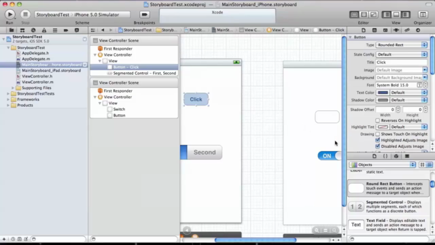This screenshot has width=435, height=245.
Task: Click the Title field containing Click
Action: click(x=401, y=63)
